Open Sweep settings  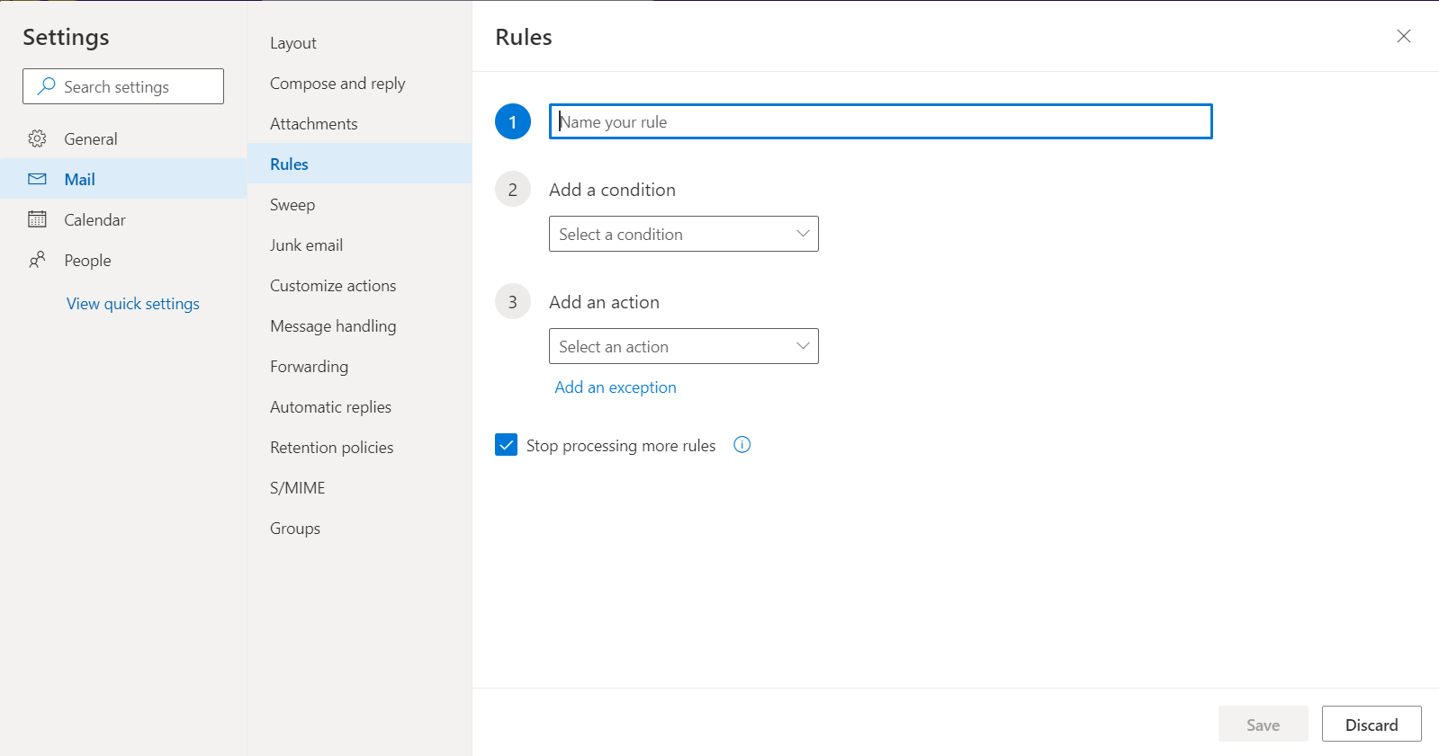pyautogui.click(x=360, y=205)
